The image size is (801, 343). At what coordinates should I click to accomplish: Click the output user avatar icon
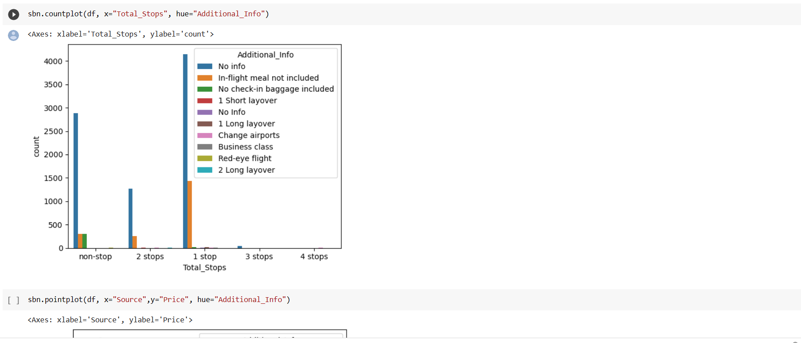pyautogui.click(x=14, y=35)
